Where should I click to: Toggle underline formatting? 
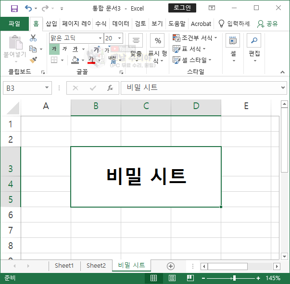click(x=76, y=49)
